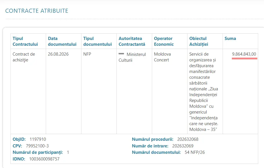Click the CPV code 79952100-3
Image resolution: width=264 pixels, height=168 pixels.
[37, 146]
